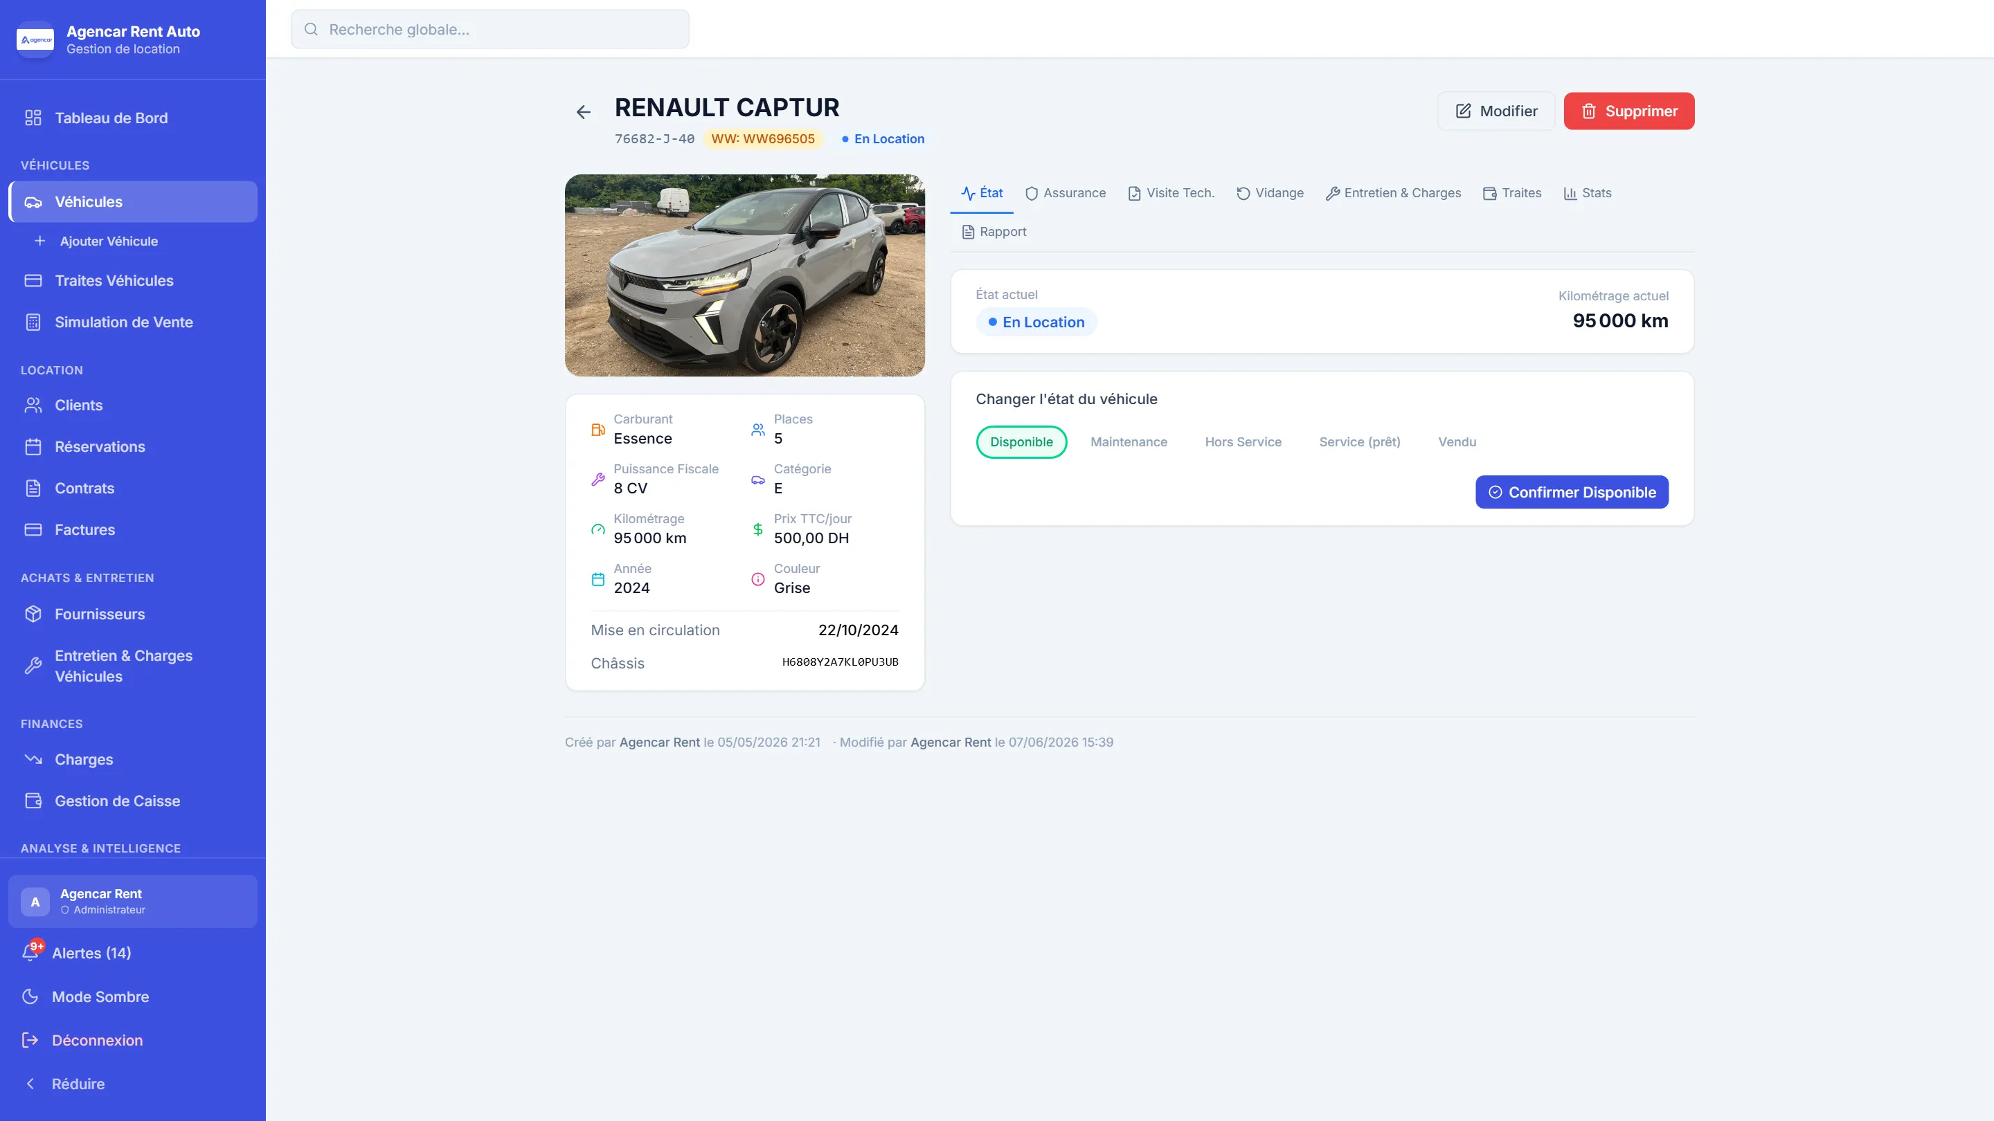Click the dollar icon beside Prix TTC/jour
Screen dimensions: 1994x1121
[x=758, y=529]
